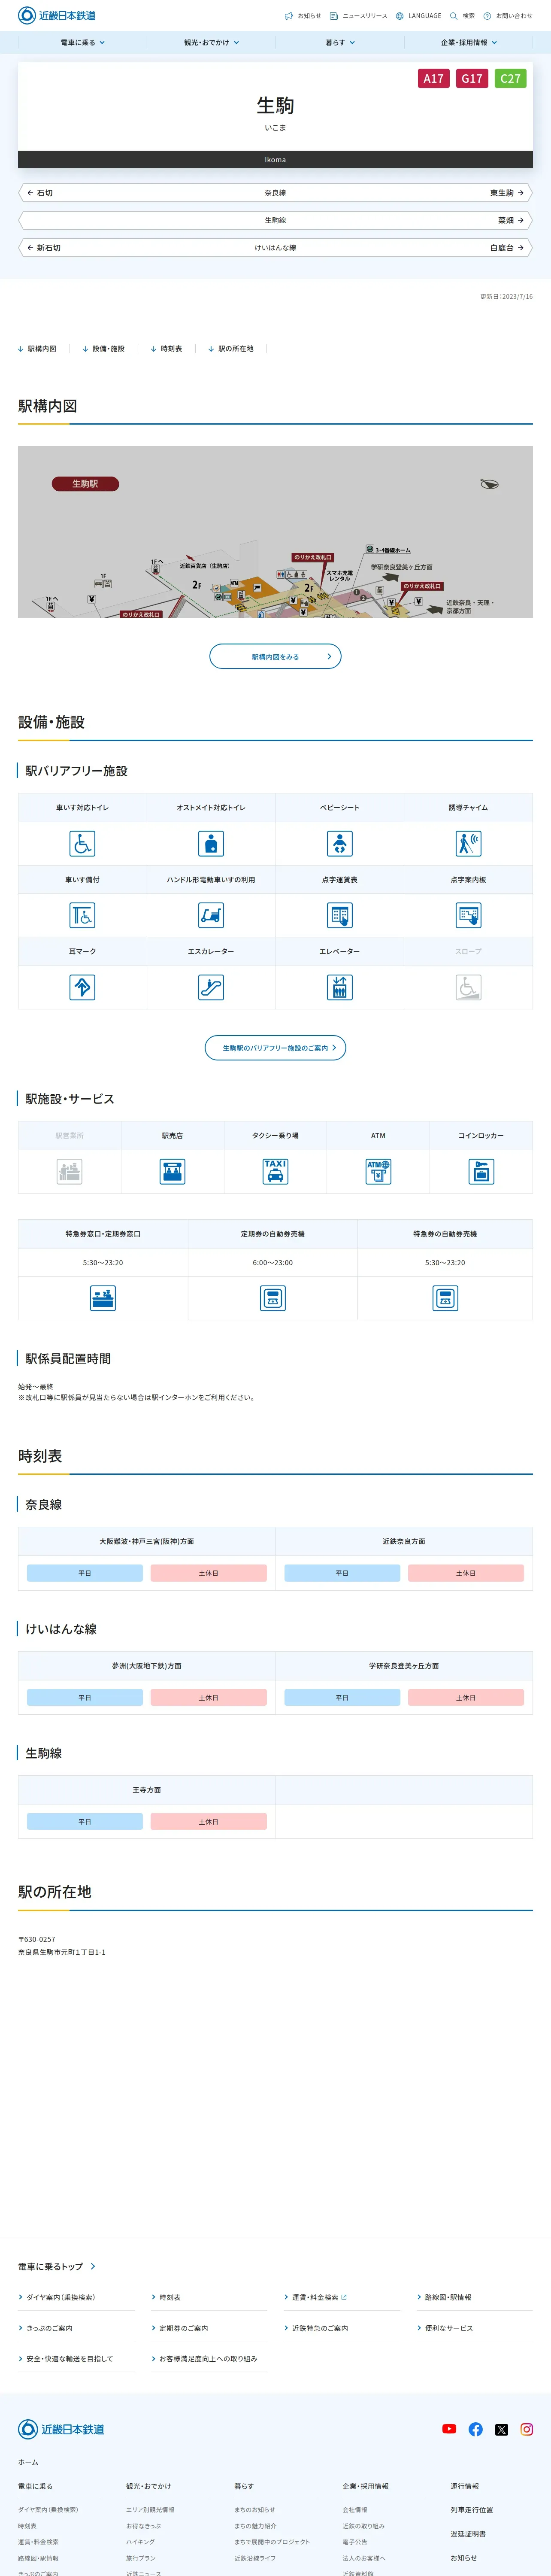Expand the 暮らす navigation menu
Screen dimensions: 551x2576
(x=340, y=43)
